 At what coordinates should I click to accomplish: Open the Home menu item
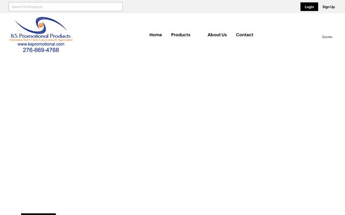point(156,35)
